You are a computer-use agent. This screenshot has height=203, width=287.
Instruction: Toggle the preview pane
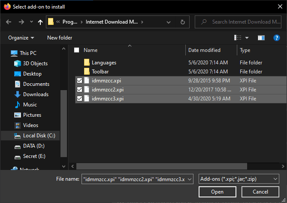(x=261, y=38)
